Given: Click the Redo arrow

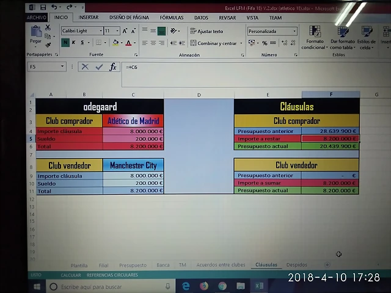Looking at the screenshot, I should pos(69,7).
